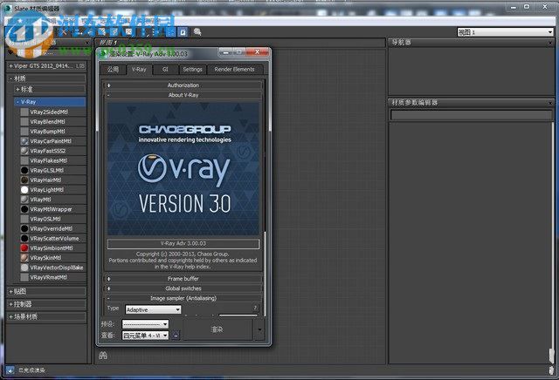Click the status bar icon at bottom-left

[x=10, y=370]
